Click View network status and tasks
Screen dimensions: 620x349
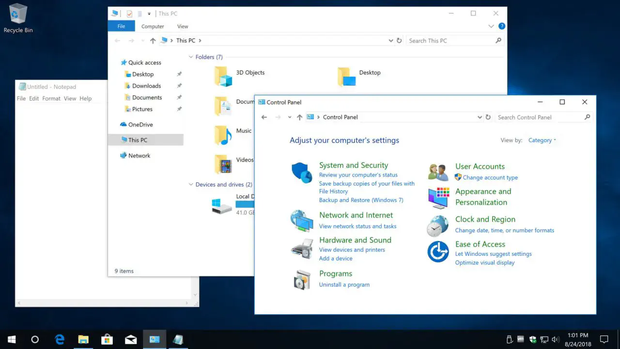(358, 226)
